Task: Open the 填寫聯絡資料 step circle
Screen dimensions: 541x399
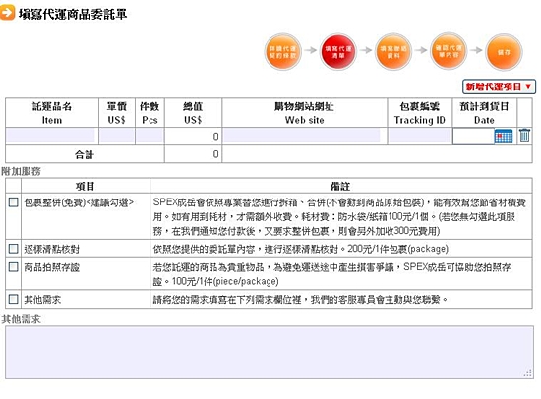Action: 393,52
